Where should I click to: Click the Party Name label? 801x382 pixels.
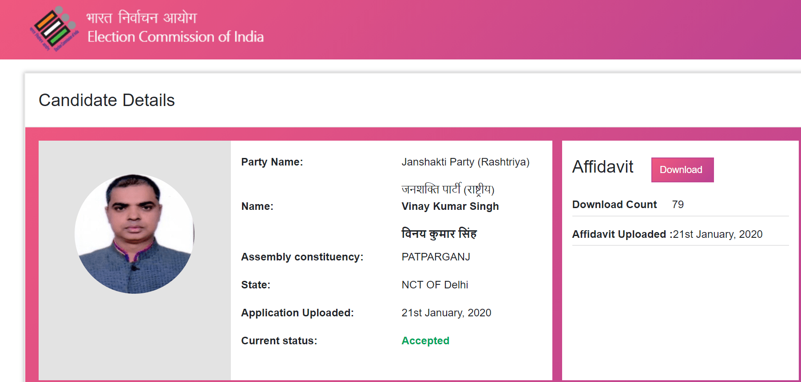tap(272, 162)
